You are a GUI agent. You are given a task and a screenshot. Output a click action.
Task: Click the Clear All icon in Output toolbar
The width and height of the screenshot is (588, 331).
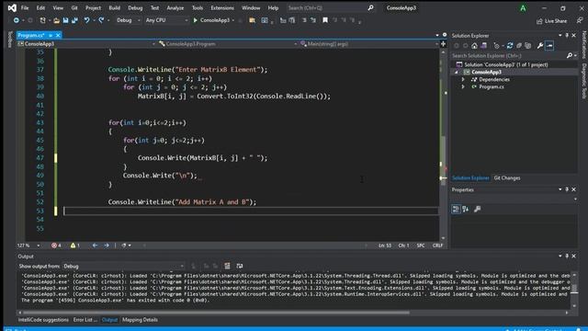(x=227, y=266)
